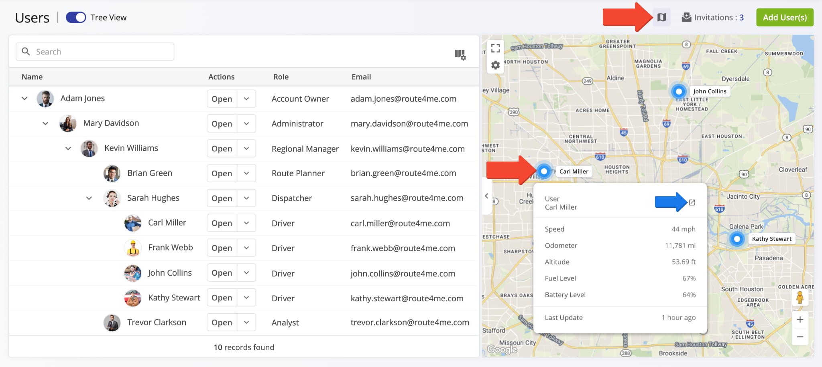Screen dimensions: 822x367
Task: Click the 11,781 mi odometer value
Action: (680, 246)
